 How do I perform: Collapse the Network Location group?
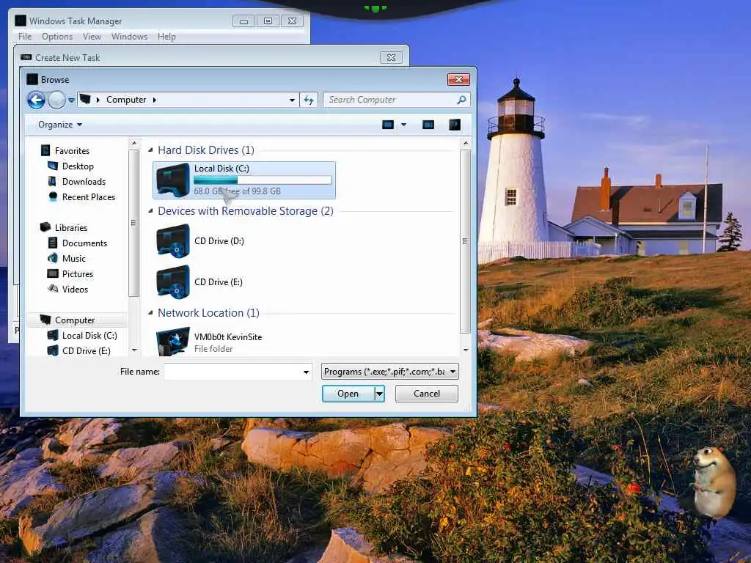[x=150, y=312]
